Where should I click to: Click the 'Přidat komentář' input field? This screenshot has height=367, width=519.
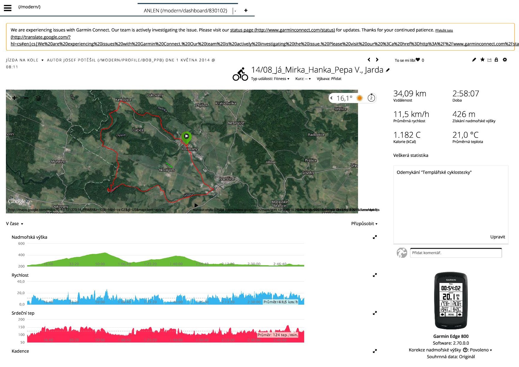coord(456,253)
